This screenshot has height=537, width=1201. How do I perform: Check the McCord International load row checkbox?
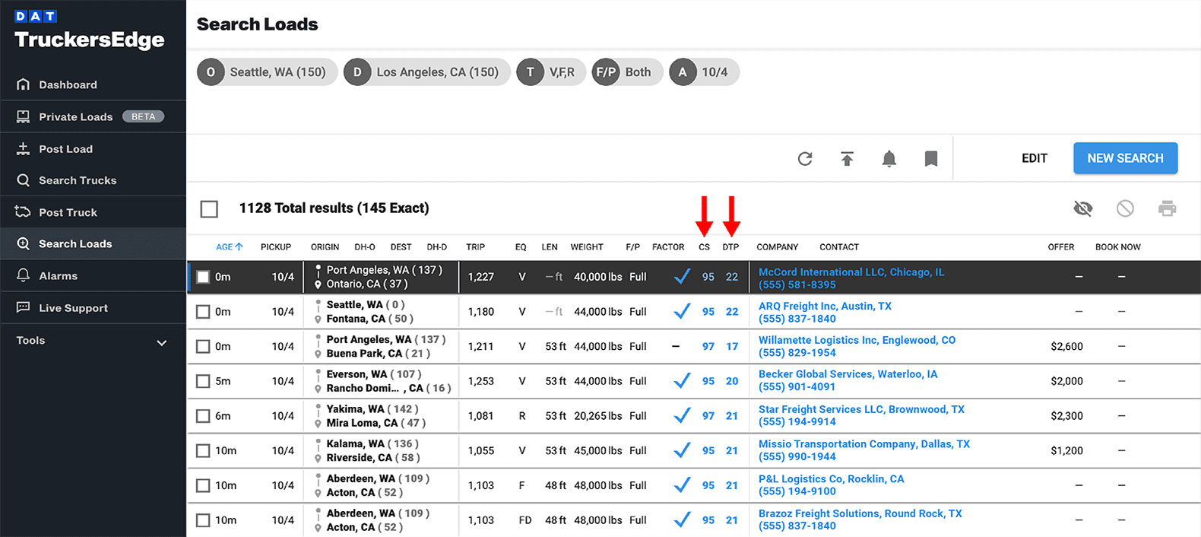[x=203, y=277]
